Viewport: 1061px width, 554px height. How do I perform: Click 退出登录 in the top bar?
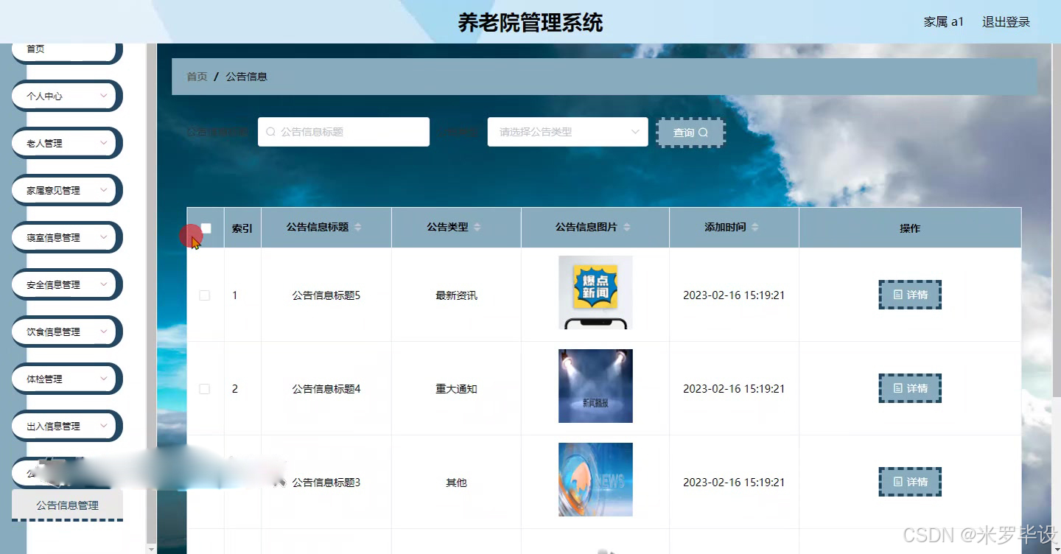click(x=1005, y=22)
